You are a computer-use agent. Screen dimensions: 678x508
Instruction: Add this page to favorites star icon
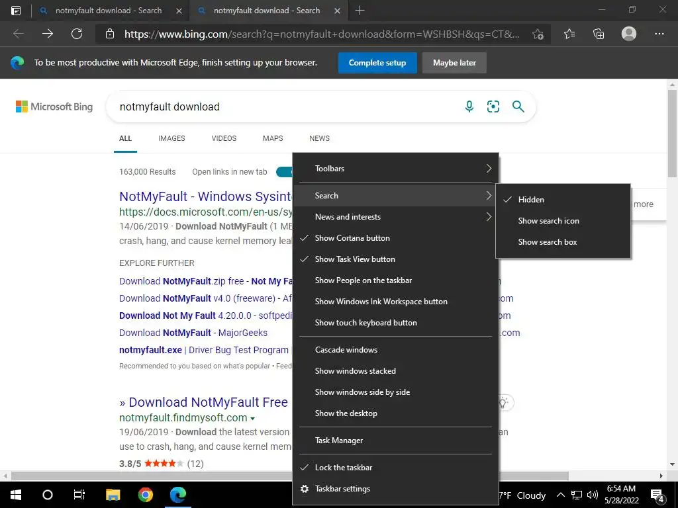pyautogui.click(x=538, y=34)
